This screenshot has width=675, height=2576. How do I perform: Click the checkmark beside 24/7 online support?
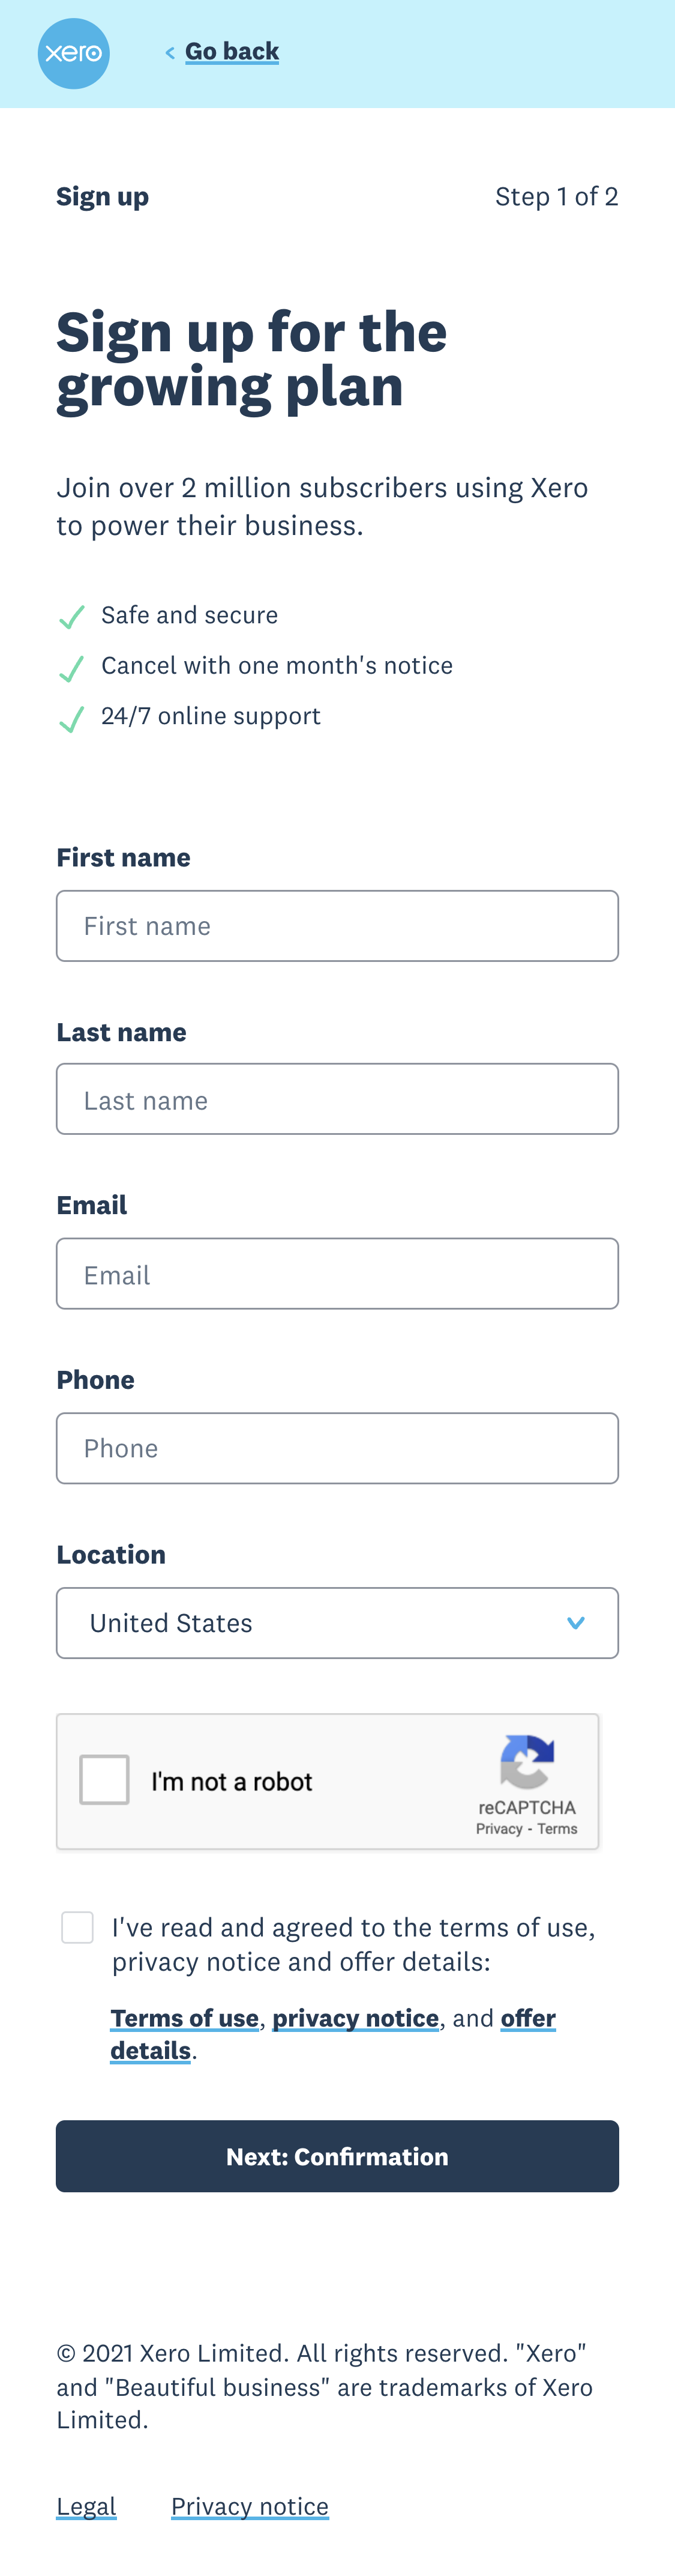click(x=71, y=718)
